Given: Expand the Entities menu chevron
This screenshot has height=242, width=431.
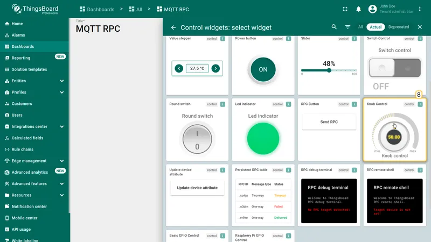Looking at the screenshot, I should (62, 81).
